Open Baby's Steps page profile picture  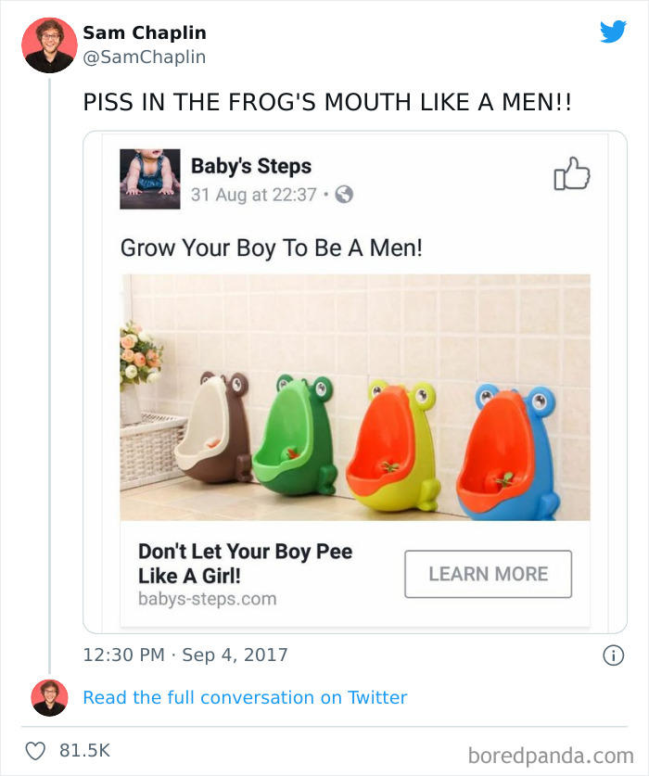tap(149, 179)
